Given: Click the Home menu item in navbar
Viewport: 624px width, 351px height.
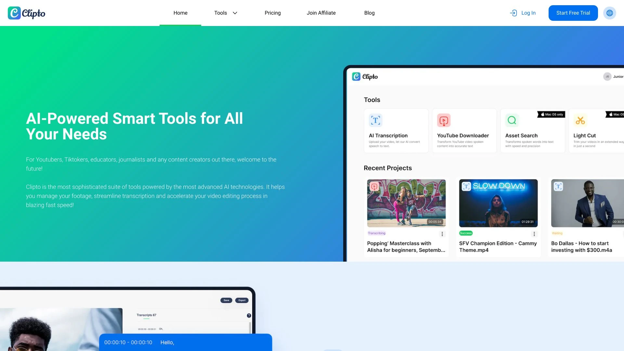Looking at the screenshot, I should click(180, 13).
